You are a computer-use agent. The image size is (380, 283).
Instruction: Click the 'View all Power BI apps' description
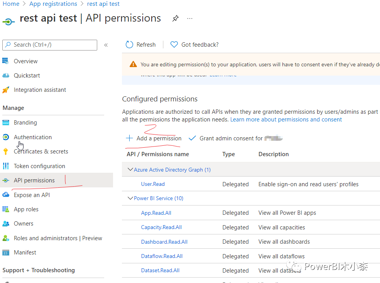(x=287, y=213)
